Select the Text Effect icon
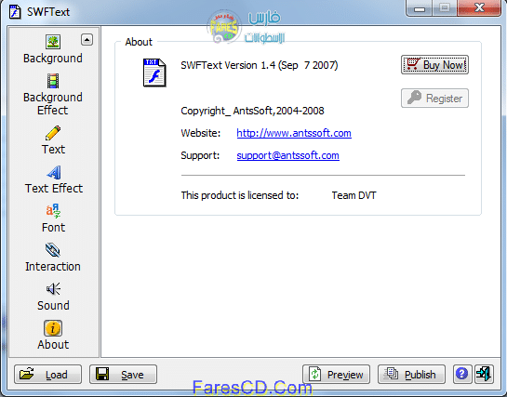The image size is (507, 397). coord(54,172)
